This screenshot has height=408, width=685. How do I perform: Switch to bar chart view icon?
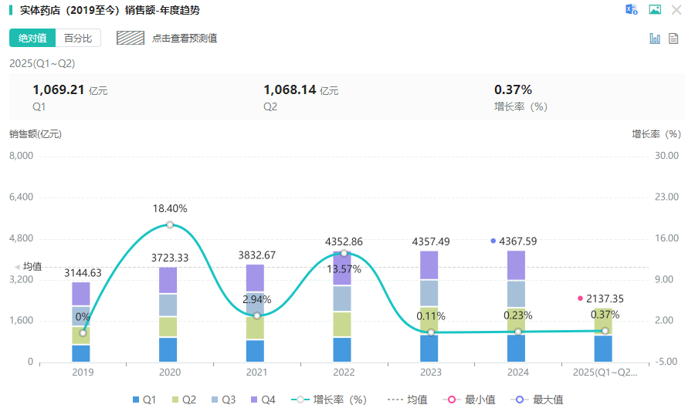(x=655, y=38)
